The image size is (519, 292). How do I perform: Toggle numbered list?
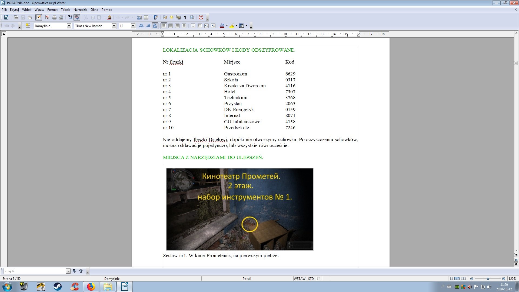pyautogui.click(x=193, y=26)
